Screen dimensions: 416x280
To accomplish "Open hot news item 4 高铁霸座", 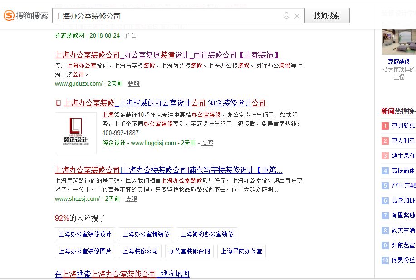I will coord(404,171).
